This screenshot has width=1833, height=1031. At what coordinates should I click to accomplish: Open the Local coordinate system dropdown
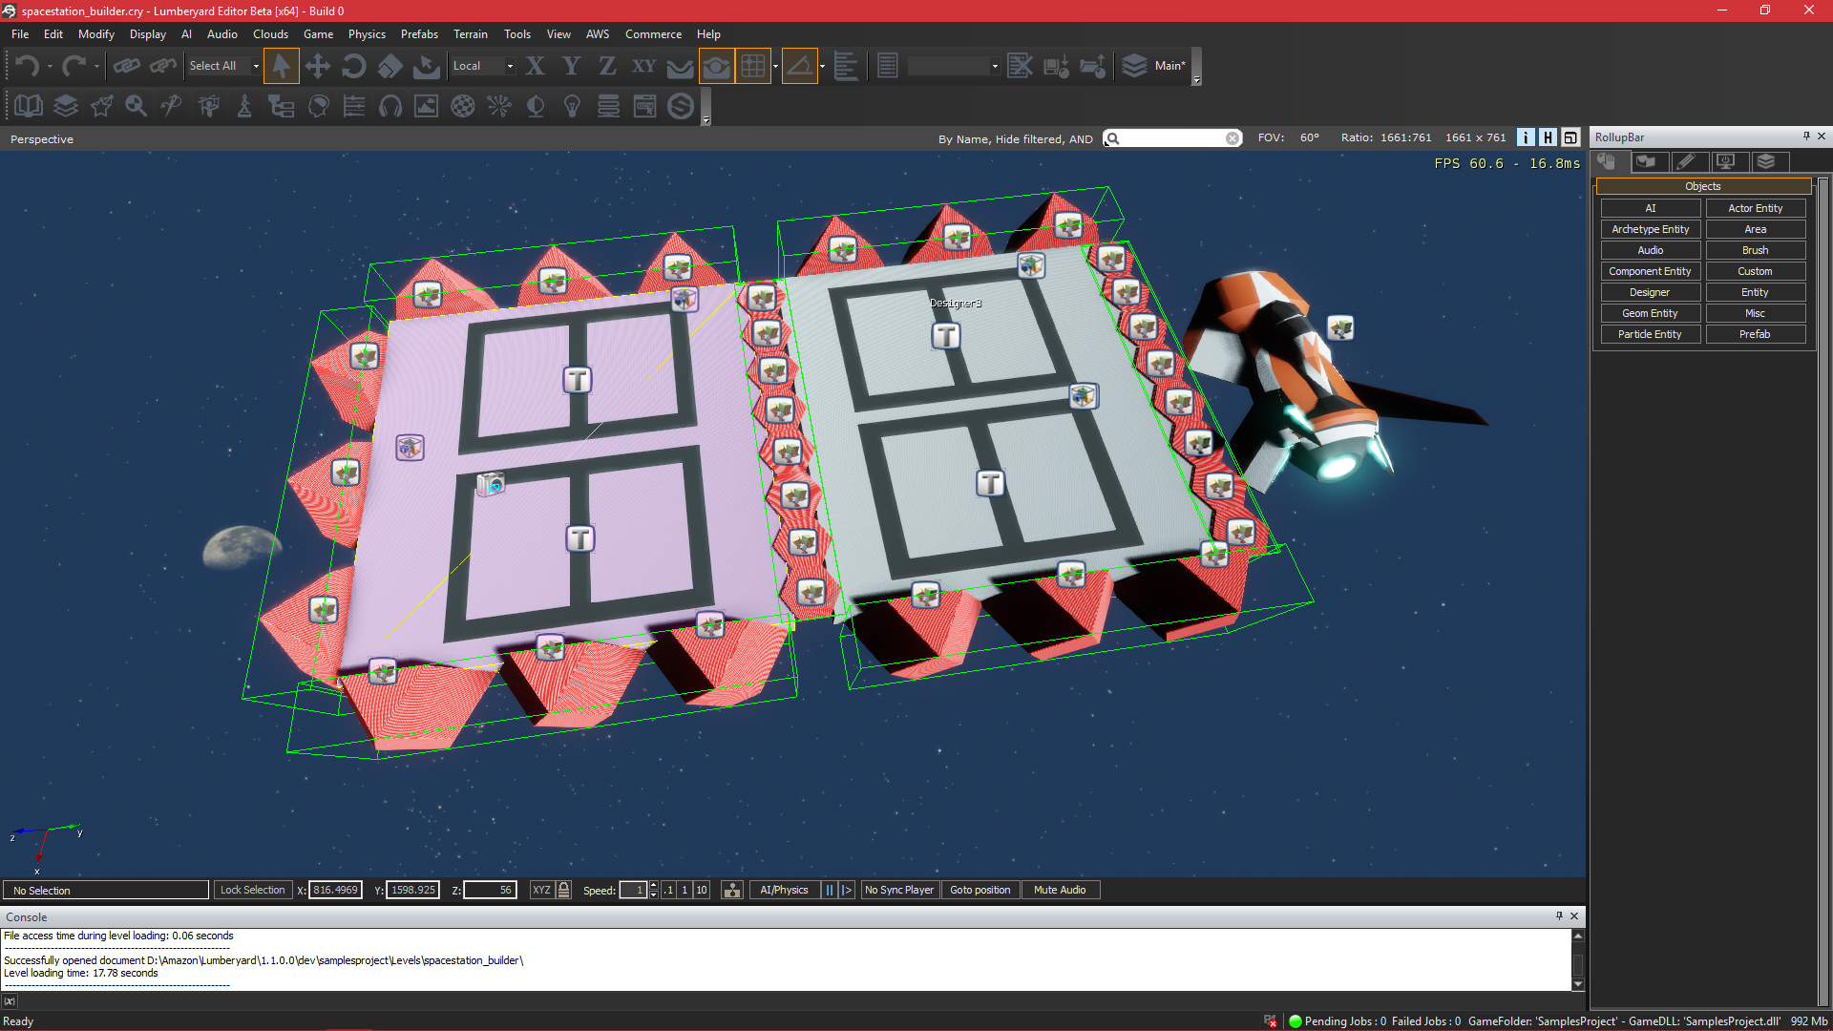(510, 66)
